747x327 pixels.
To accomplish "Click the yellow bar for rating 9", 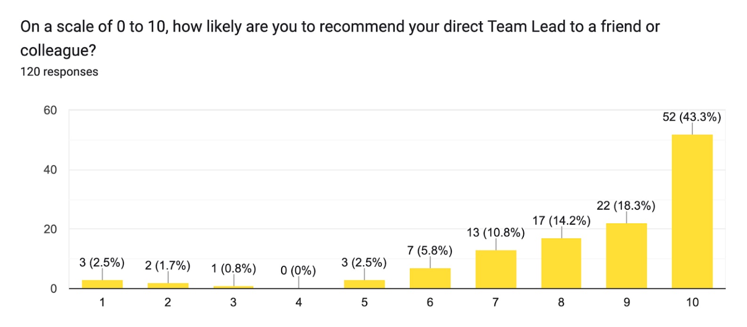I will [x=626, y=255].
